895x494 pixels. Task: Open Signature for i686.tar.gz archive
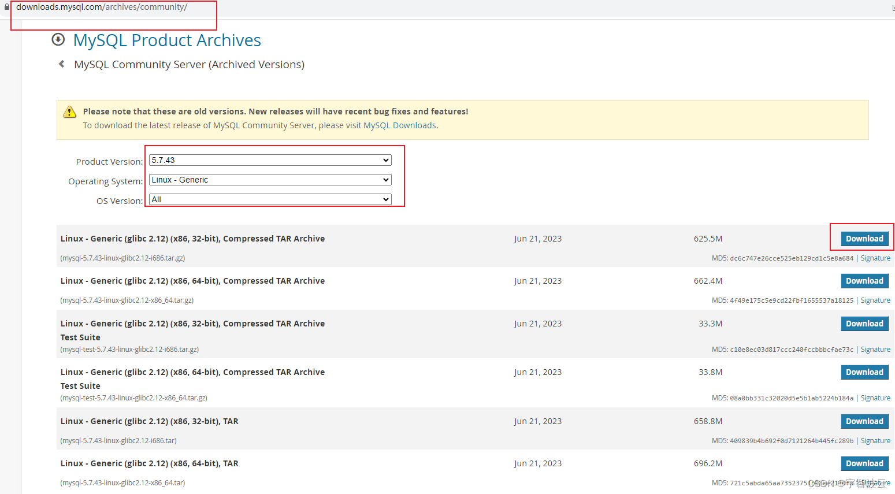coord(875,258)
